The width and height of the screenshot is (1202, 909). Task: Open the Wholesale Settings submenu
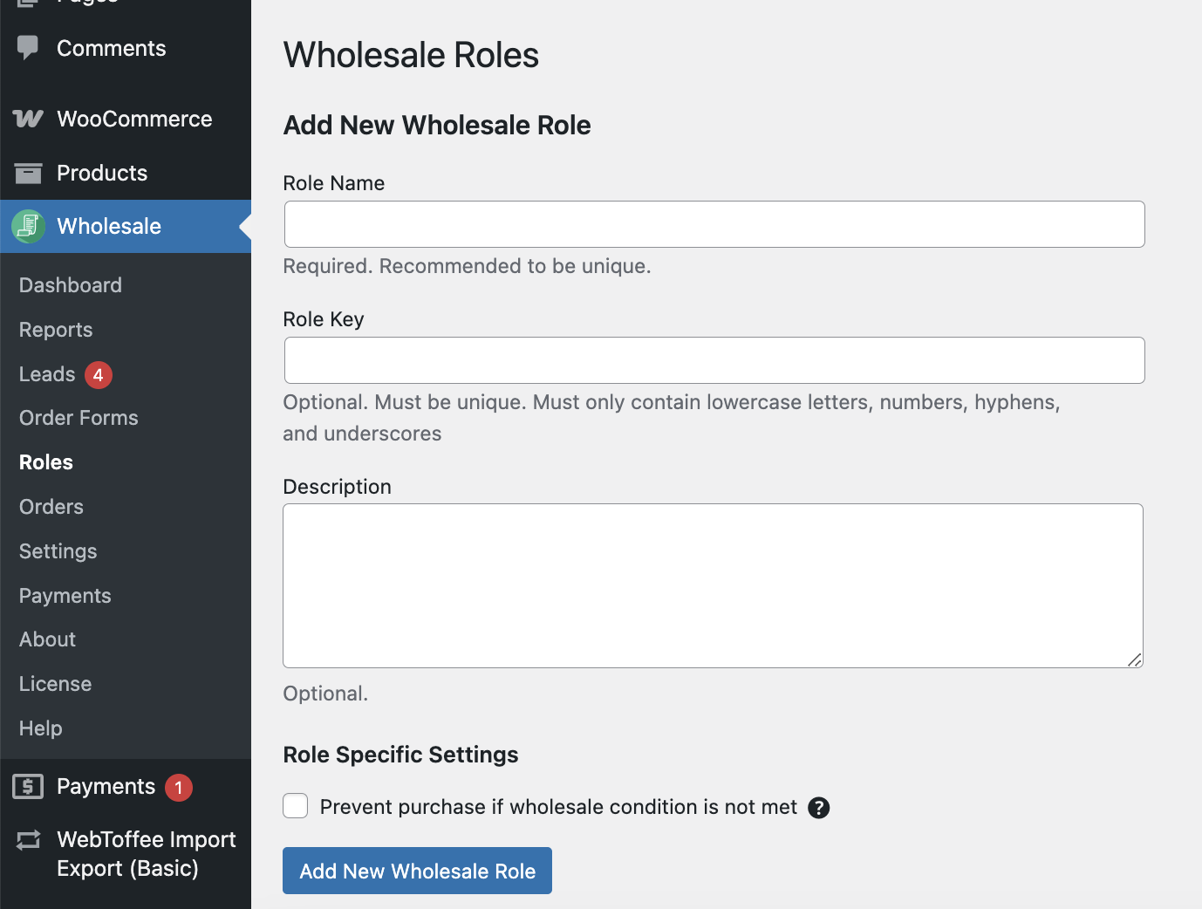(x=58, y=551)
